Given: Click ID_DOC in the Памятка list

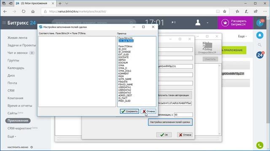Looking at the screenshot, I should (x=122, y=49).
